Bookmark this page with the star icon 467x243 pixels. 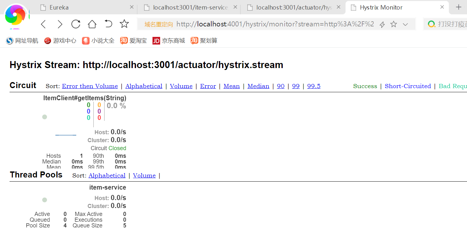click(x=124, y=24)
